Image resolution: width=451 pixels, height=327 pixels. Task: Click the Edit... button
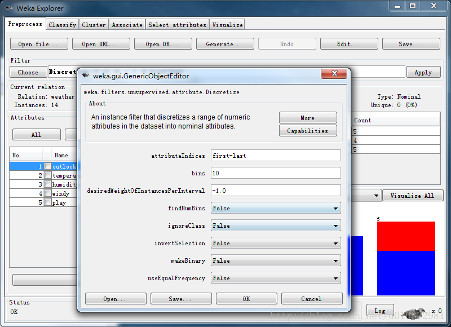349,44
